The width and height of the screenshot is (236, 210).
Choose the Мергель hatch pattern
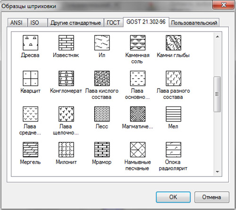point(31,150)
